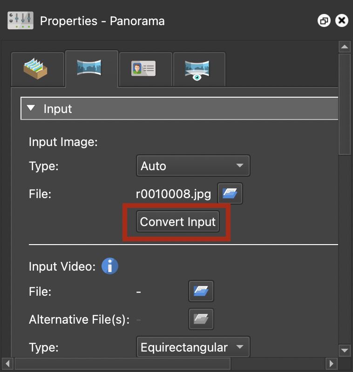This screenshot has height=372, width=353.
Task: Click the Properties panel sliders icon
Action: 19,20
